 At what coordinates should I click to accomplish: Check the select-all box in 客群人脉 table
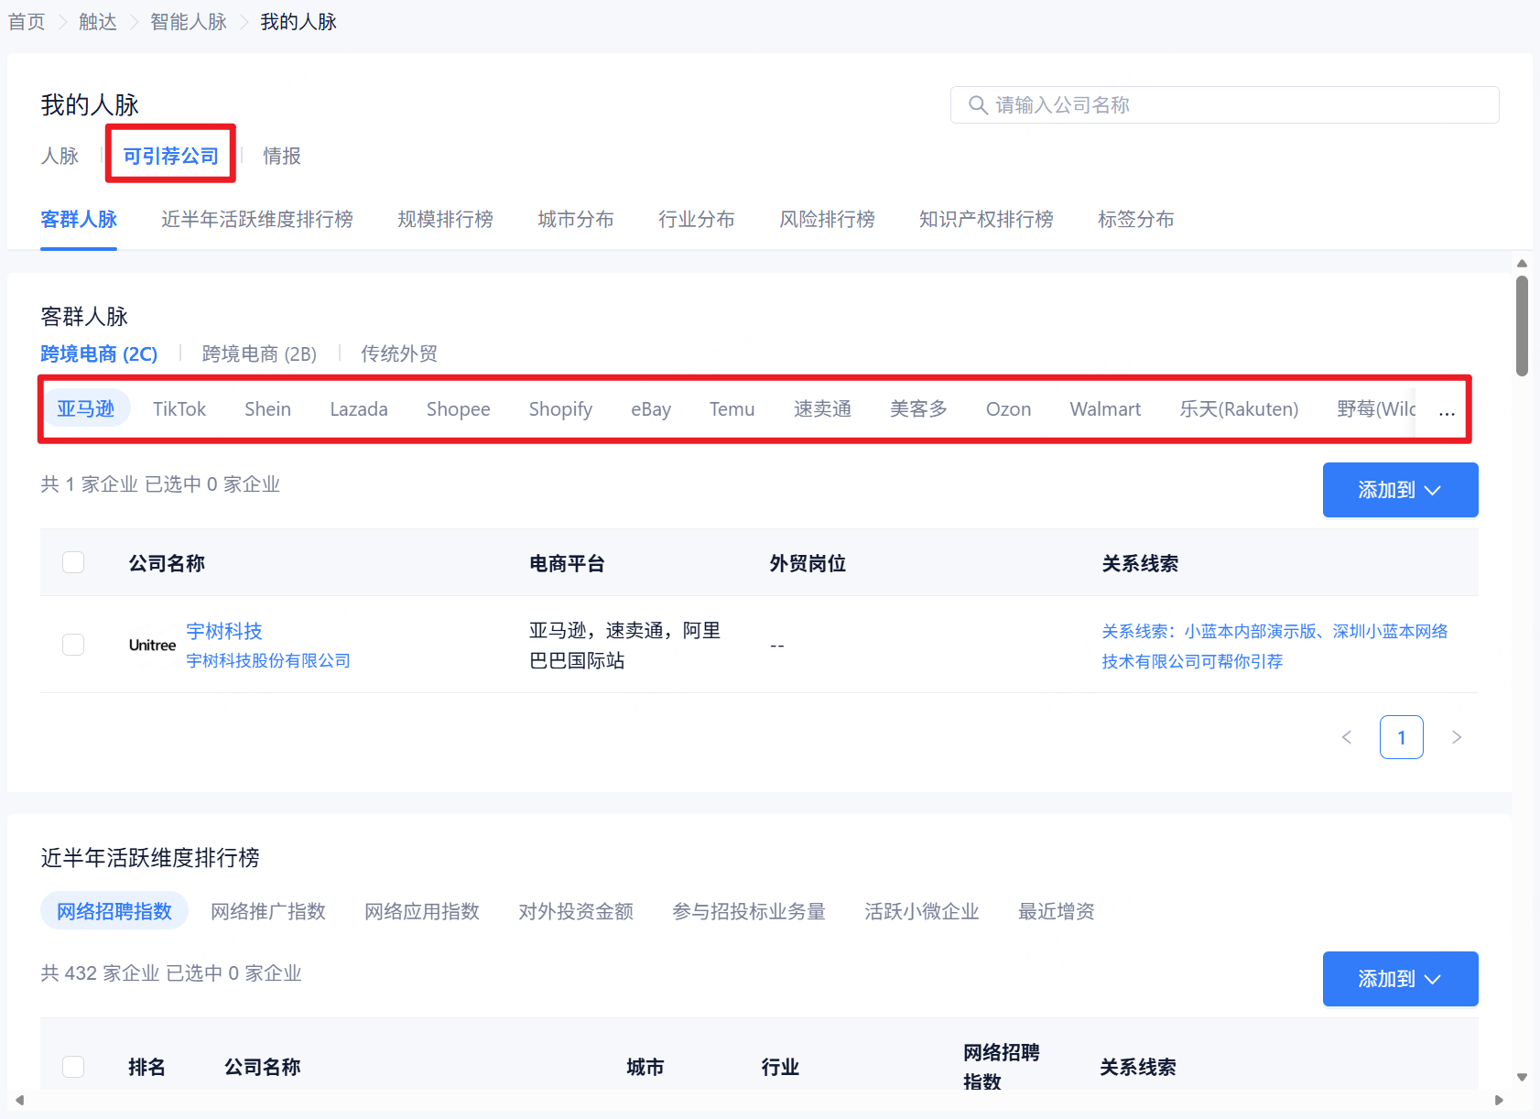(73, 562)
